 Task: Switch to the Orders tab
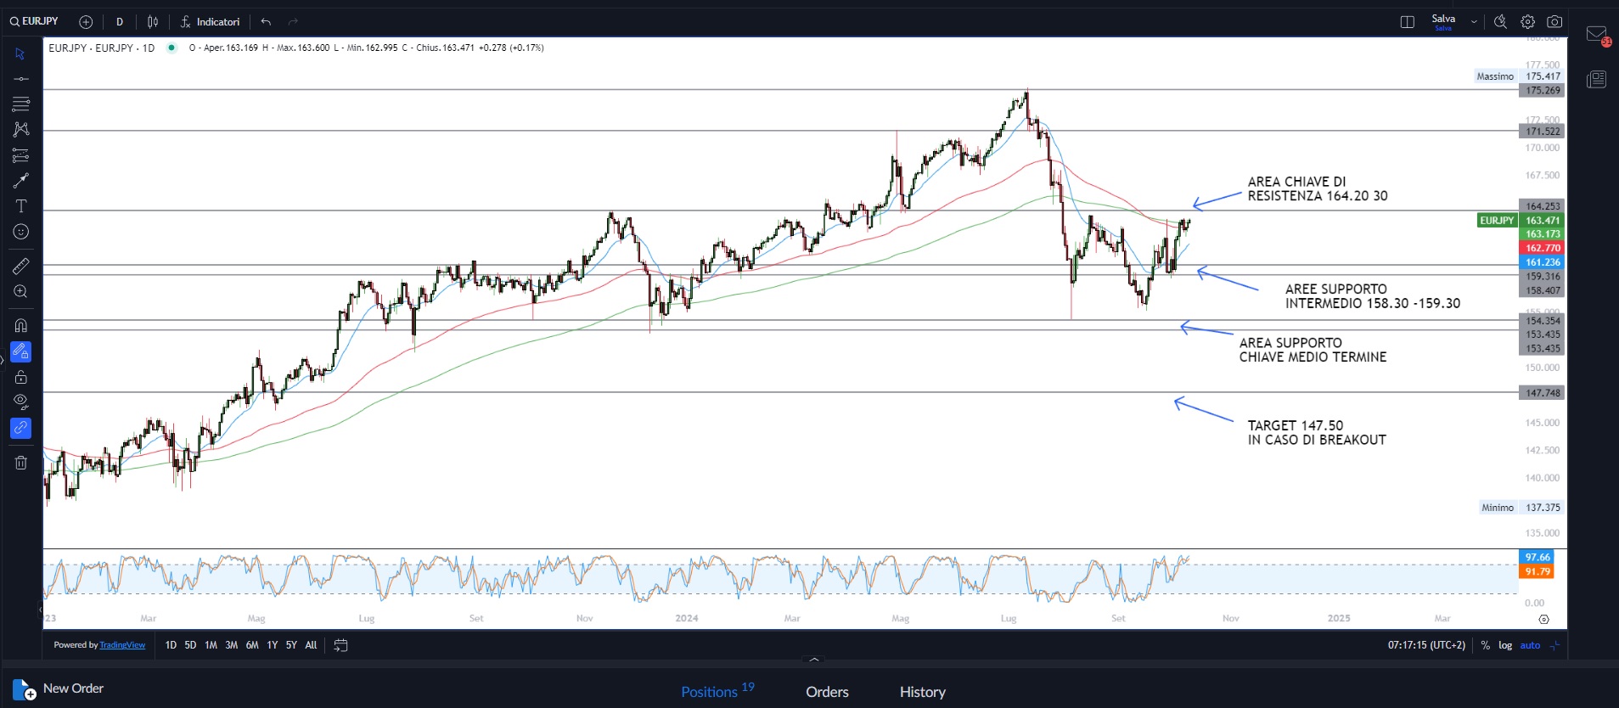coord(827,692)
